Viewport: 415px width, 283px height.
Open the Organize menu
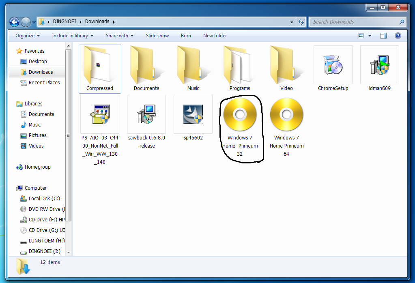click(28, 36)
